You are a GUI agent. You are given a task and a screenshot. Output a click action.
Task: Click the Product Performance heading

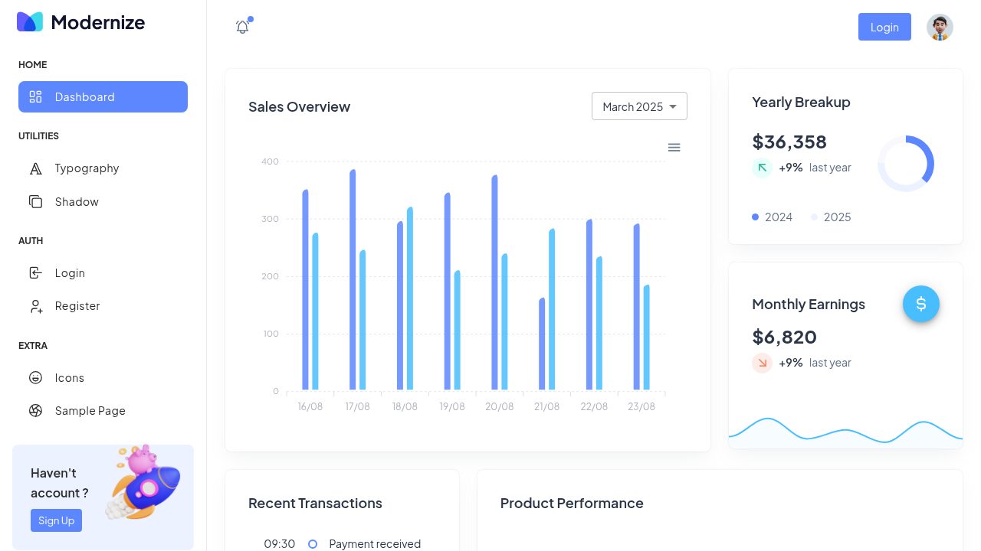572,503
